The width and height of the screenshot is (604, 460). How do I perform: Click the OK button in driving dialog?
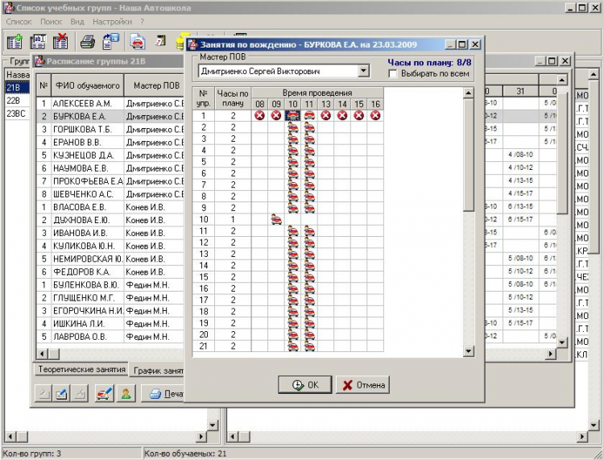coord(304,385)
